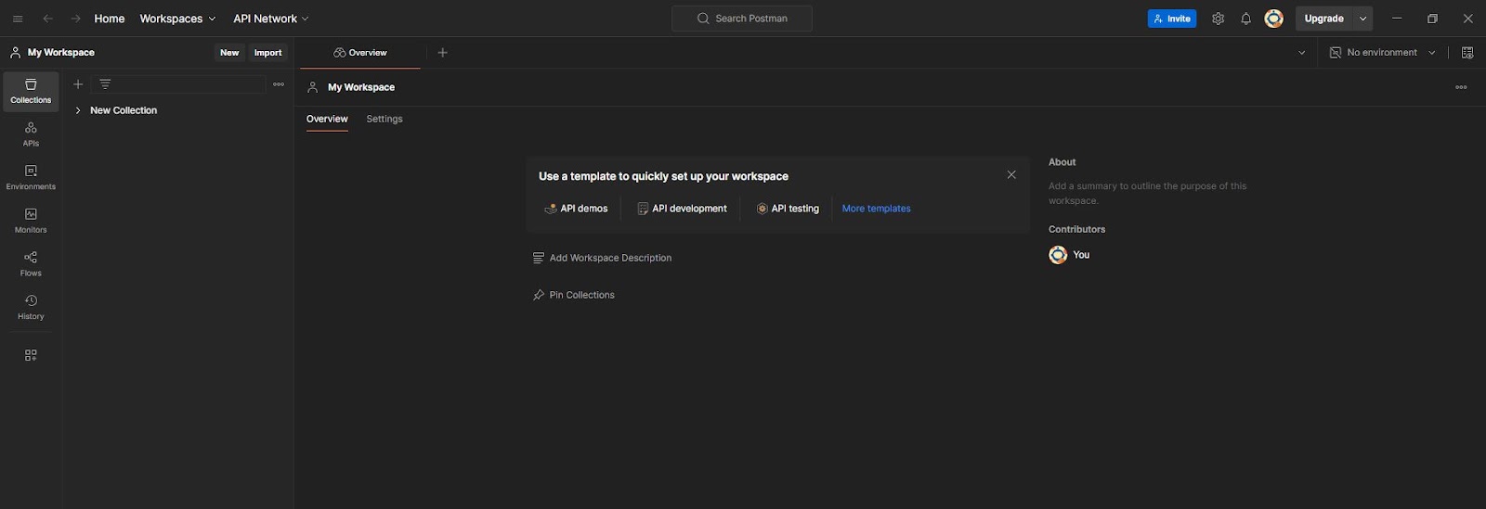Open Collections in the sidebar

coord(31,92)
